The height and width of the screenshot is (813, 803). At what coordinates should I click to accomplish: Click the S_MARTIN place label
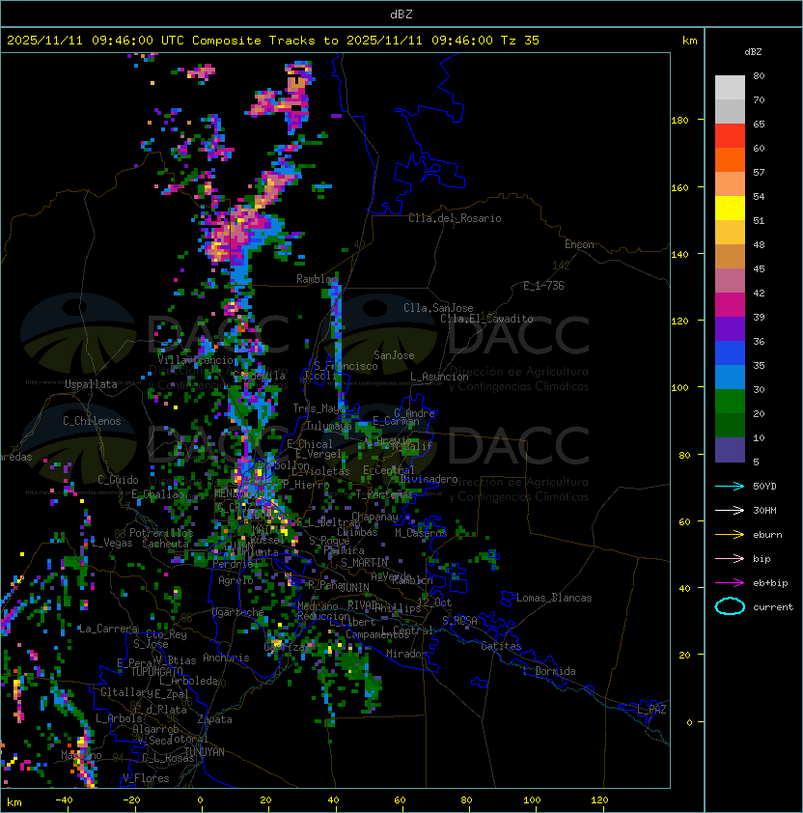tap(364, 563)
